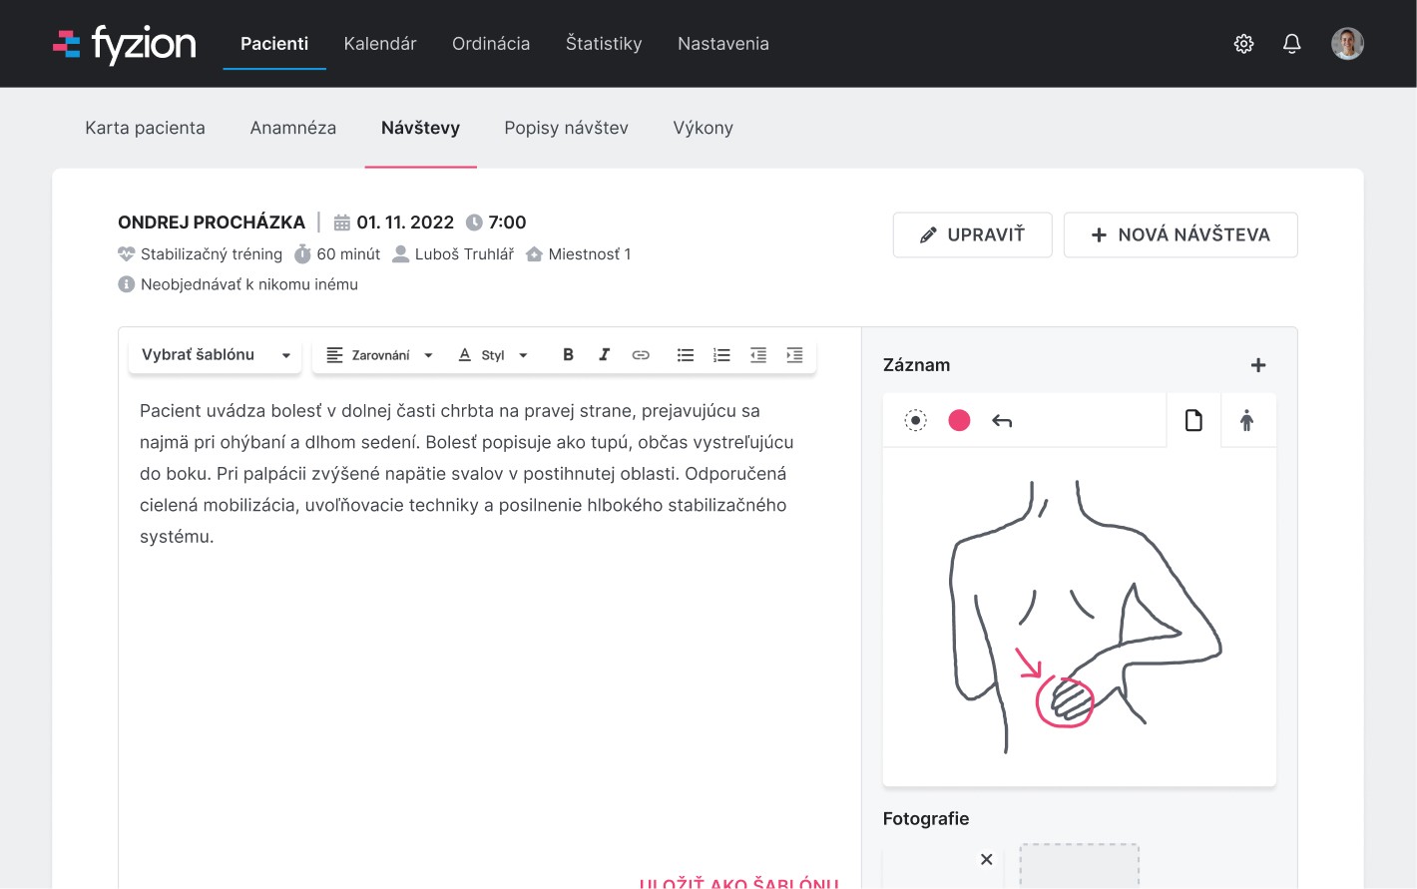The height and width of the screenshot is (889, 1417).
Task: Decrease text indent
Action: pos(758,355)
